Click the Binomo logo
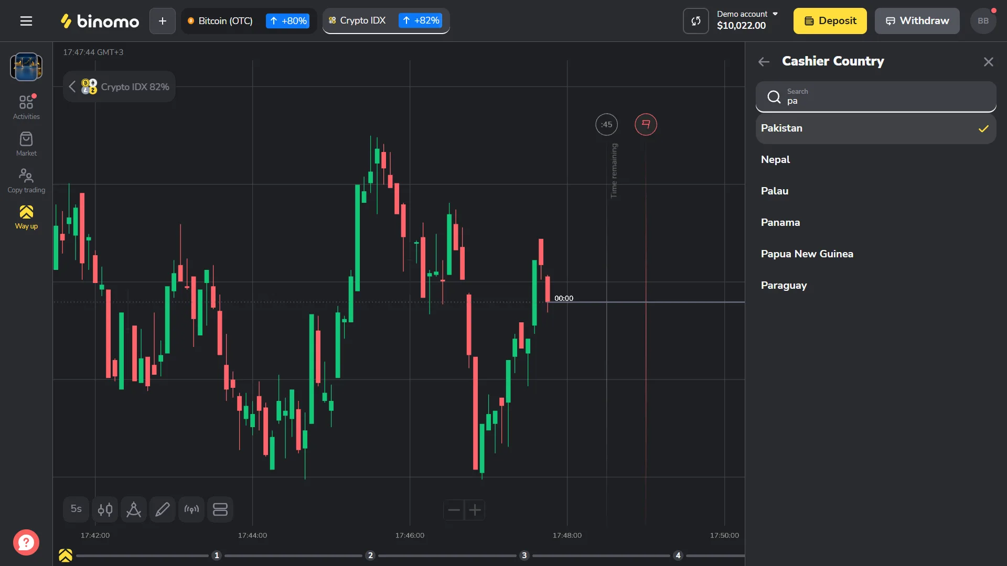This screenshot has width=1007, height=566. click(x=100, y=21)
